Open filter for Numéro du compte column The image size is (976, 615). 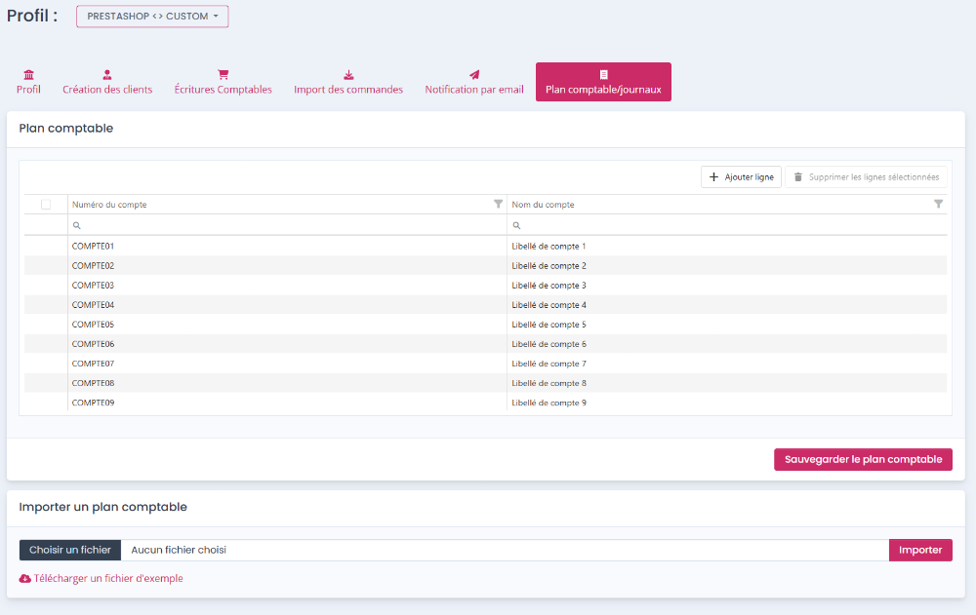click(498, 204)
